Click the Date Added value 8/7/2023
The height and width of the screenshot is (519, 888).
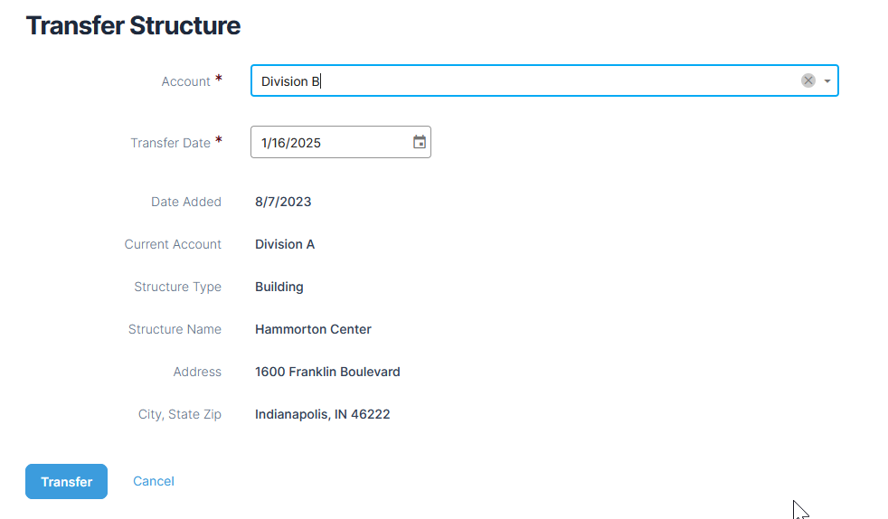pyautogui.click(x=283, y=202)
